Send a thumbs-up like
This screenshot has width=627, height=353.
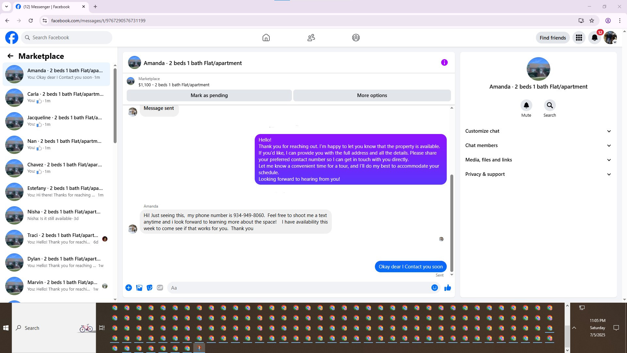coord(447,288)
